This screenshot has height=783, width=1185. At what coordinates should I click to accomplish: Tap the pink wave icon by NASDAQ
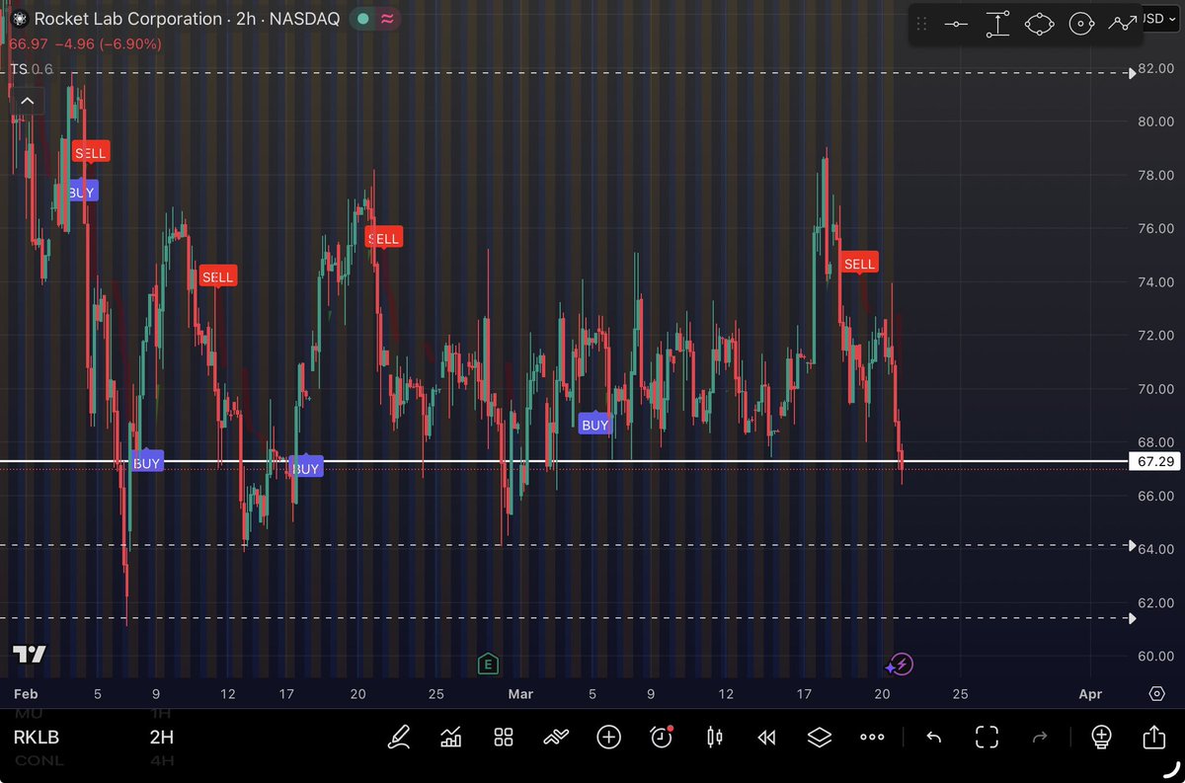[x=386, y=19]
